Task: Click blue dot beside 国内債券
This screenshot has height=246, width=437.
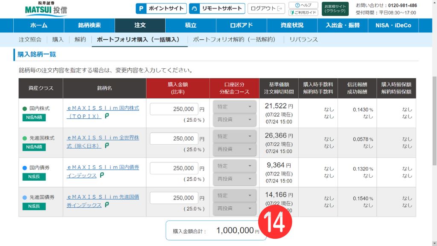Action: coord(25,168)
